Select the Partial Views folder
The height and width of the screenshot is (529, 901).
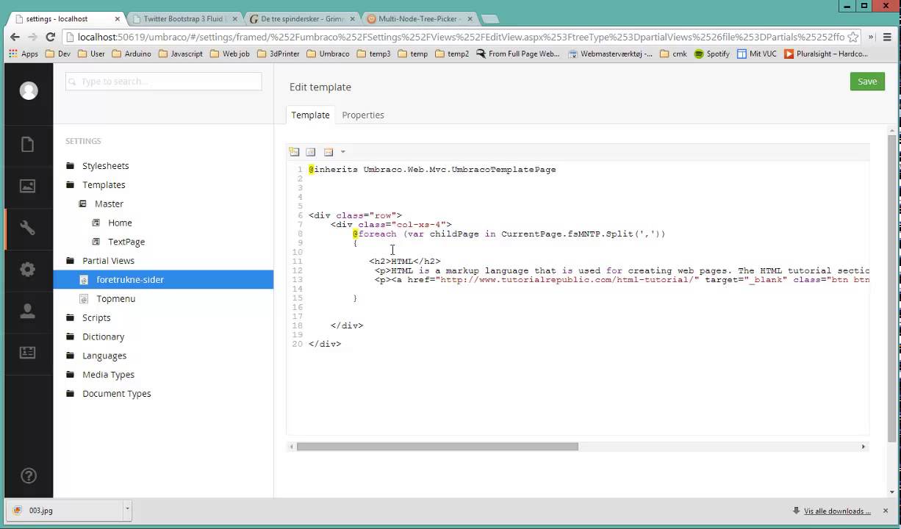click(x=108, y=261)
